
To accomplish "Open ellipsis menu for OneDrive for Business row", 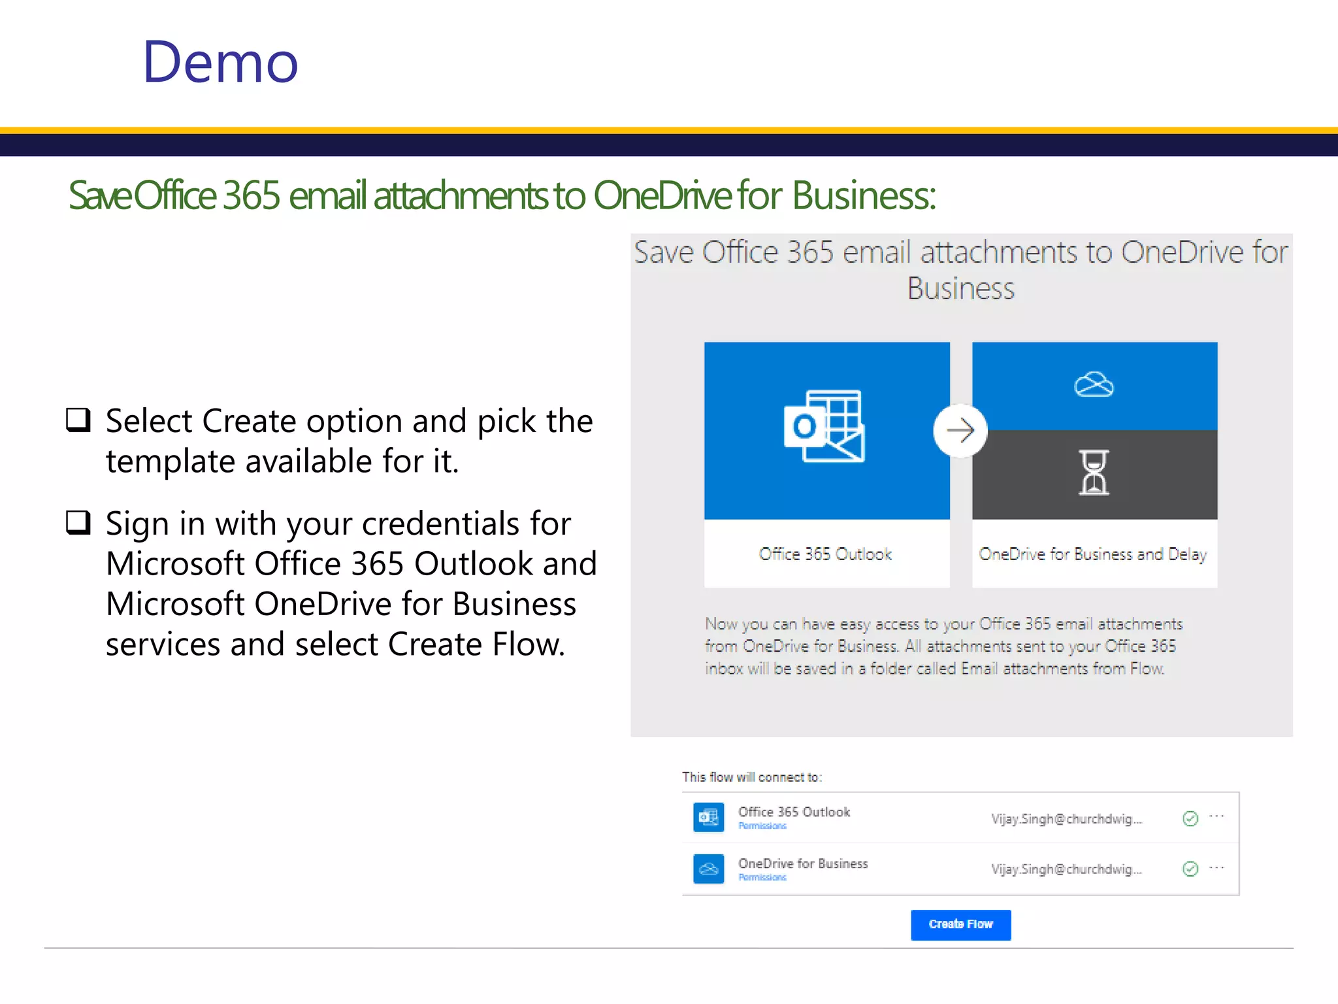I will tap(1216, 867).
